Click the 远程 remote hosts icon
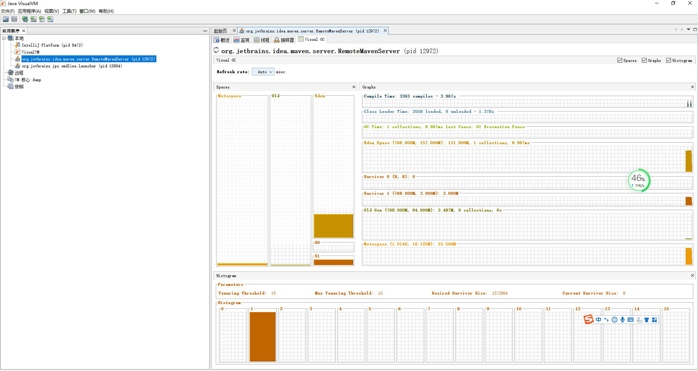Viewport: 698px width, 371px height. [11, 73]
